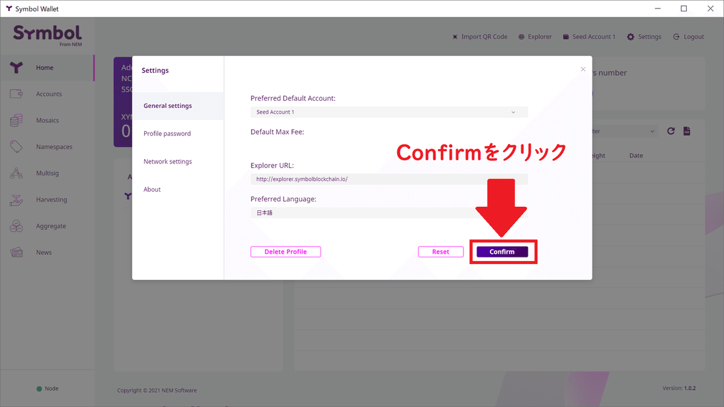Click the Delete Profile button

285,252
